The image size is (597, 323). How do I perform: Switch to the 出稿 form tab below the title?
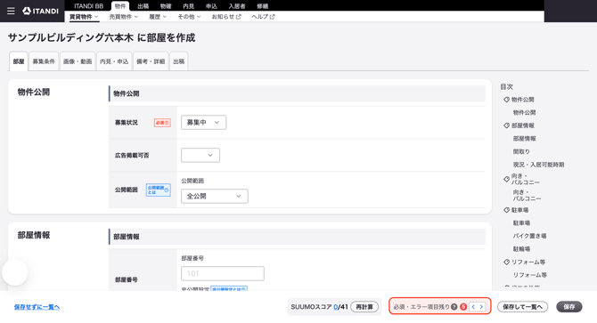click(178, 61)
